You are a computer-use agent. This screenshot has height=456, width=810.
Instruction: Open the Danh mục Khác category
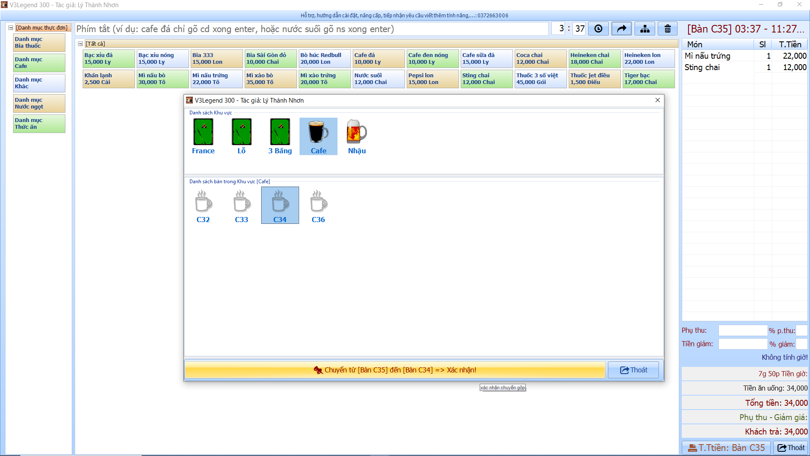[x=39, y=83]
